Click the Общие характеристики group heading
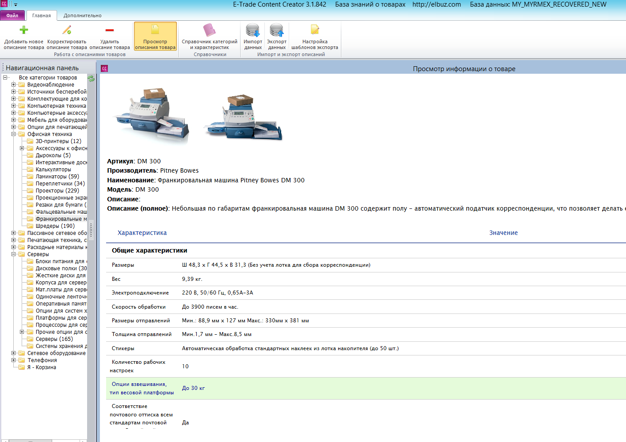 (149, 250)
